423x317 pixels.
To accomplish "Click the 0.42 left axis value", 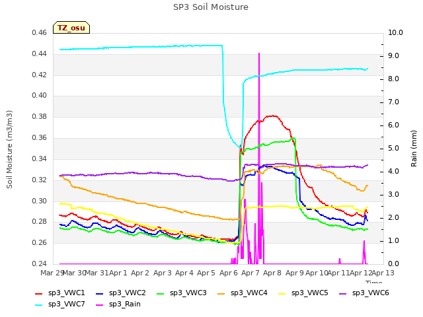I will pos(40,75).
